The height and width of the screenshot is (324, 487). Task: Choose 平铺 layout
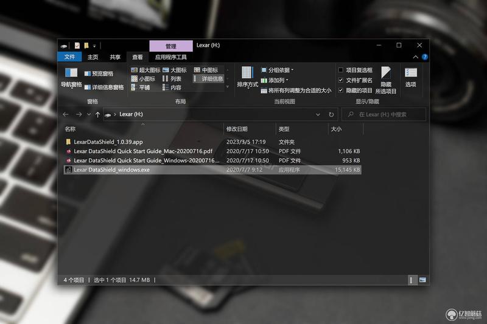141,88
